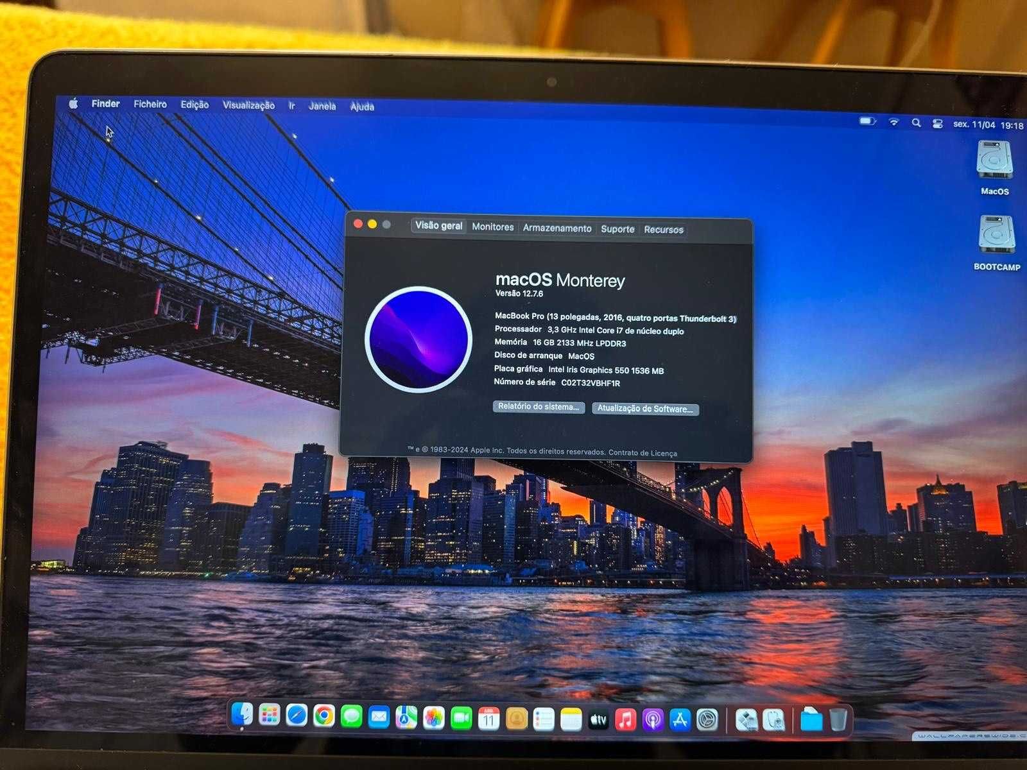Open the Ficheiro menu
The width and height of the screenshot is (1027, 770).
150,104
